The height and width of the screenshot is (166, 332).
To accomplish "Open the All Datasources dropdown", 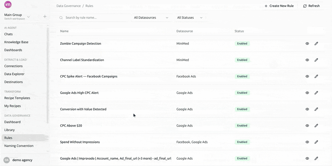I will click(x=151, y=17).
